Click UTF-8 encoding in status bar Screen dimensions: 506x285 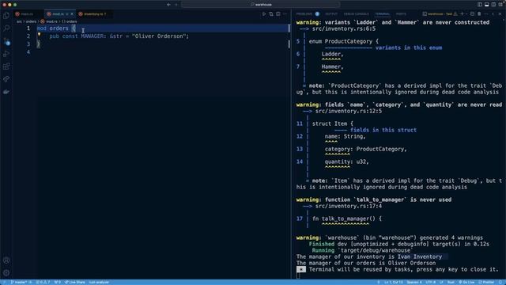pyautogui.click(x=430, y=282)
